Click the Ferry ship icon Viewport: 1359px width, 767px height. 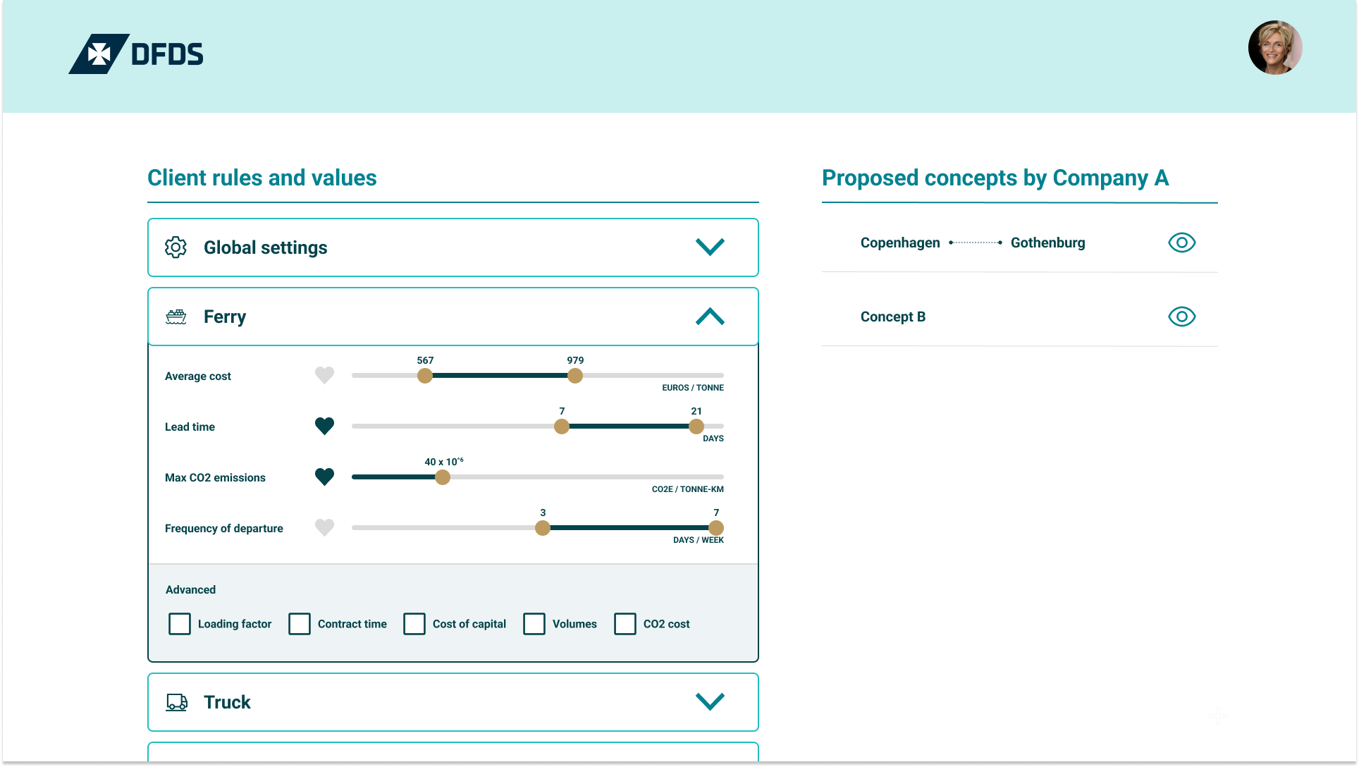[x=176, y=317]
